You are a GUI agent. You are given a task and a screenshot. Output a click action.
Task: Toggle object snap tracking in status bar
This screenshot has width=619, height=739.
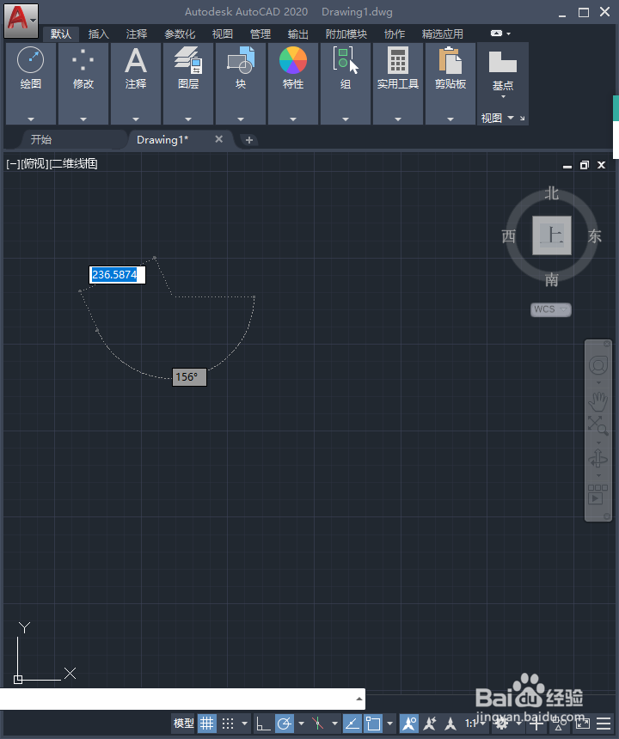[352, 723]
